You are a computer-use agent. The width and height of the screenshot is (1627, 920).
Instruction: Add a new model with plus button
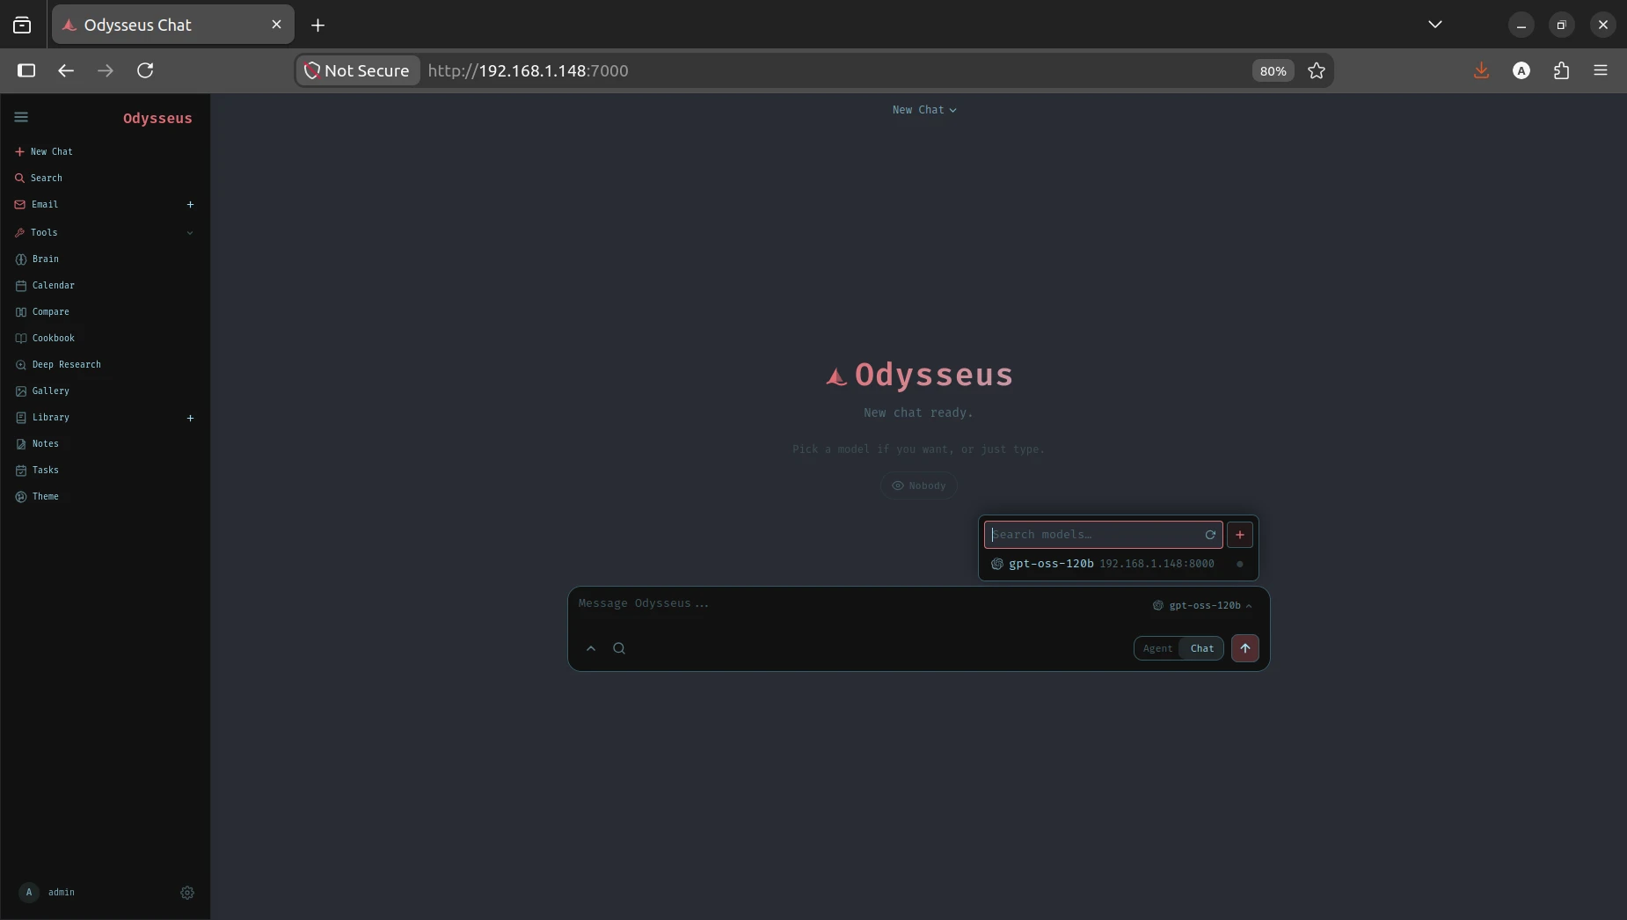click(x=1240, y=535)
